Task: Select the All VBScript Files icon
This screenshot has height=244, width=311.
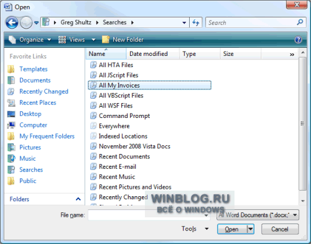Action: tap(93, 95)
